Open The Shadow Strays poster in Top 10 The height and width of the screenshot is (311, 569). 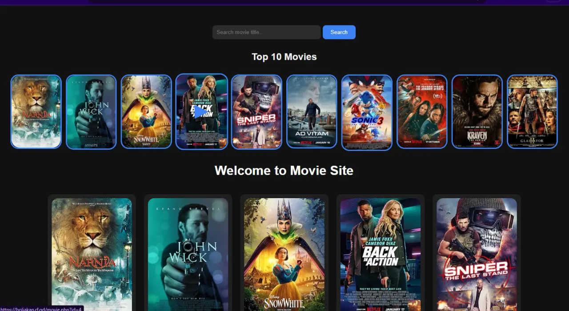tap(422, 112)
